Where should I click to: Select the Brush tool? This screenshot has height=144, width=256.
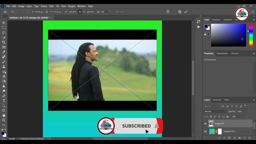click(4, 62)
